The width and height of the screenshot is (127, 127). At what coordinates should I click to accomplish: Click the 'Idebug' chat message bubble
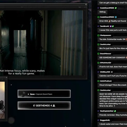coord(102,12)
